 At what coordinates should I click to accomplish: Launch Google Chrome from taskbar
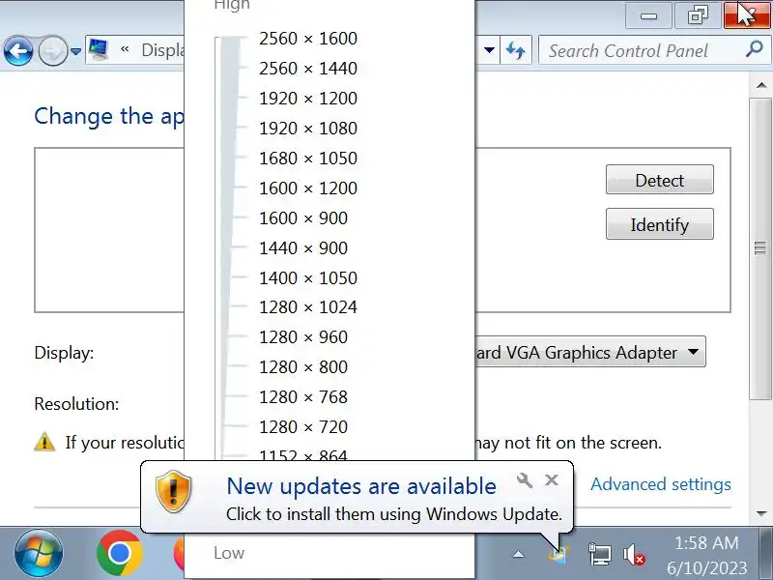click(119, 553)
